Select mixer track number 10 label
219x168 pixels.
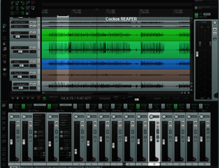coord(154,164)
